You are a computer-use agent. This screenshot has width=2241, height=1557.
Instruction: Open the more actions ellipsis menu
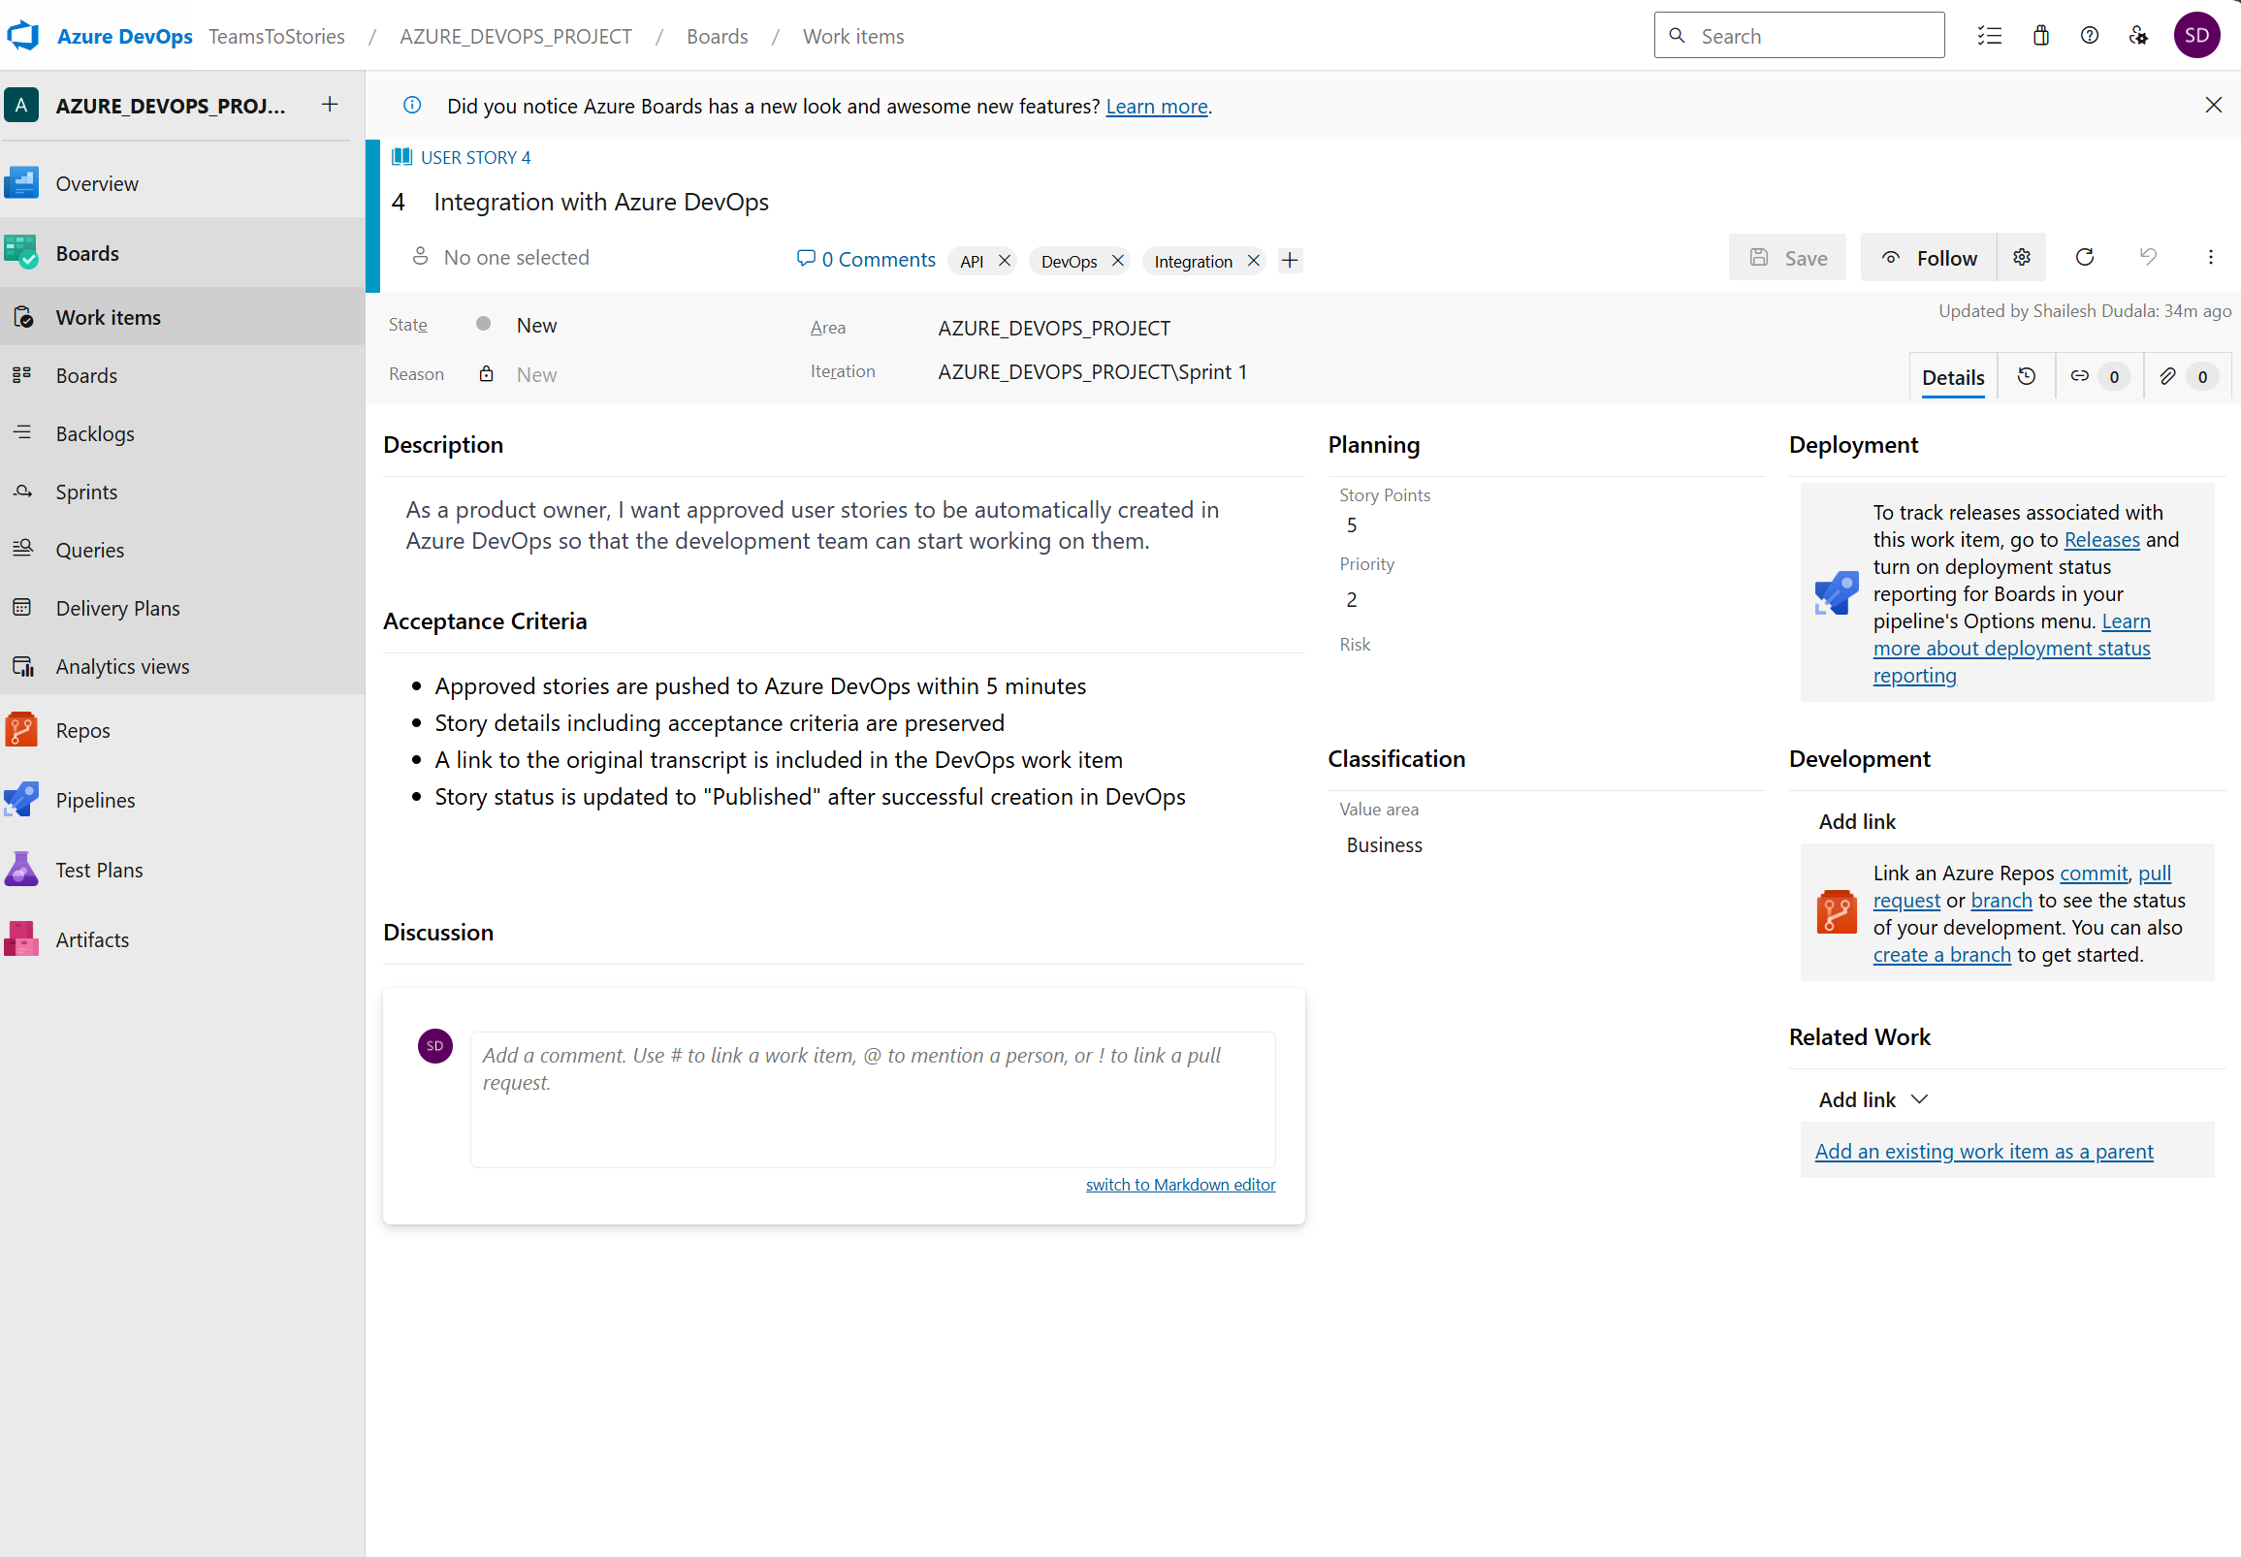(2211, 258)
